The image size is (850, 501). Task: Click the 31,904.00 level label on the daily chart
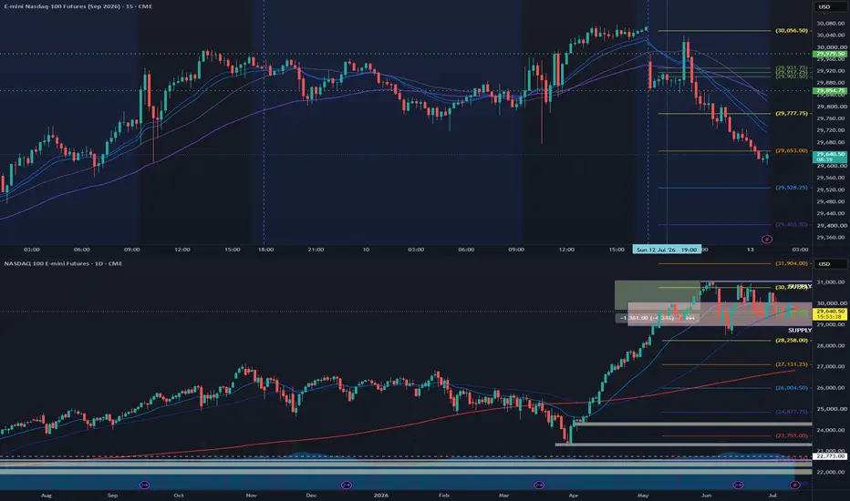click(792, 263)
